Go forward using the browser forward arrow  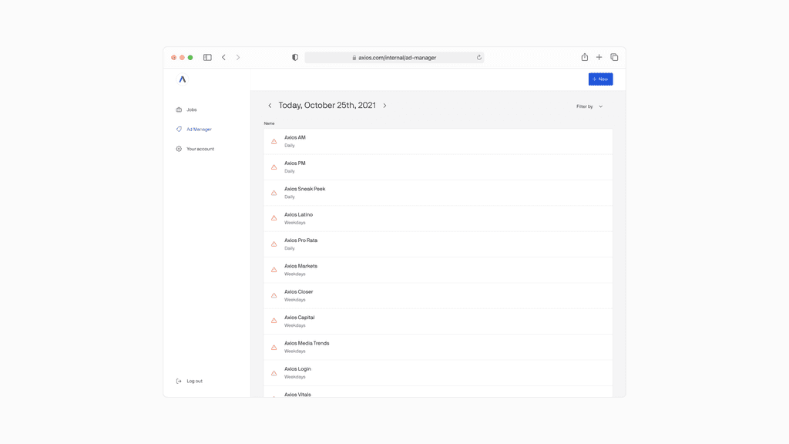(x=238, y=57)
